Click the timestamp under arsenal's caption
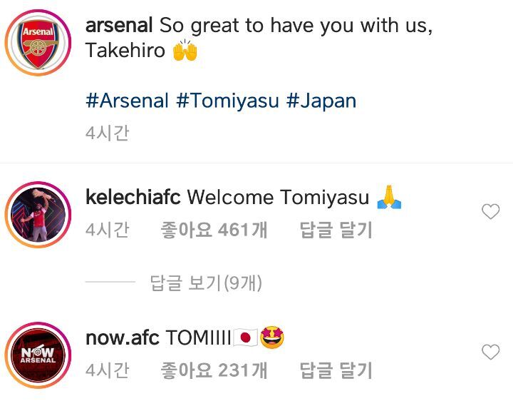This screenshot has width=513, height=406. 107,133
